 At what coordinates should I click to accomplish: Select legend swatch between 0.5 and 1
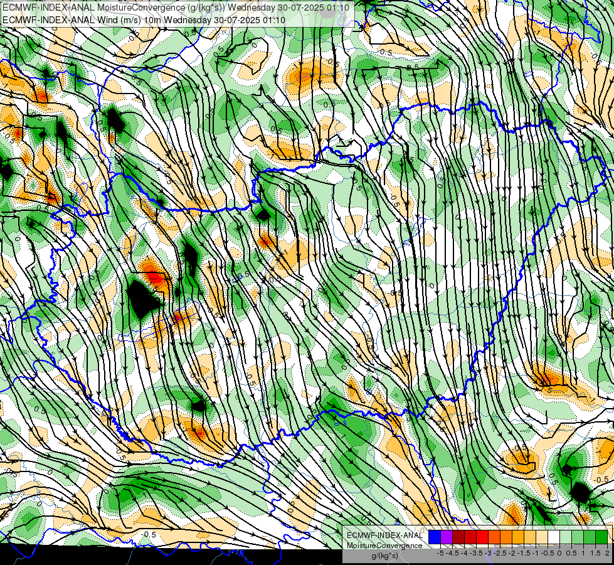pos(578,537)
